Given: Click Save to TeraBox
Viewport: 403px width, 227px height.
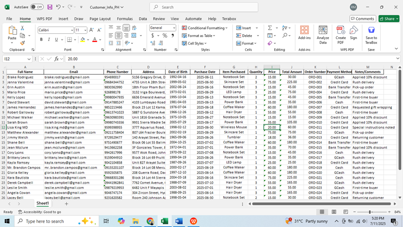Looking at the screenshot, I should pyautogui.click(x=371, y=35).
